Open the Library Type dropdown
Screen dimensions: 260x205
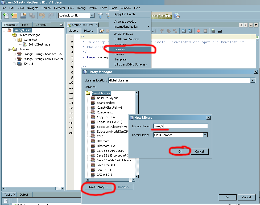(x=205, y=135)
